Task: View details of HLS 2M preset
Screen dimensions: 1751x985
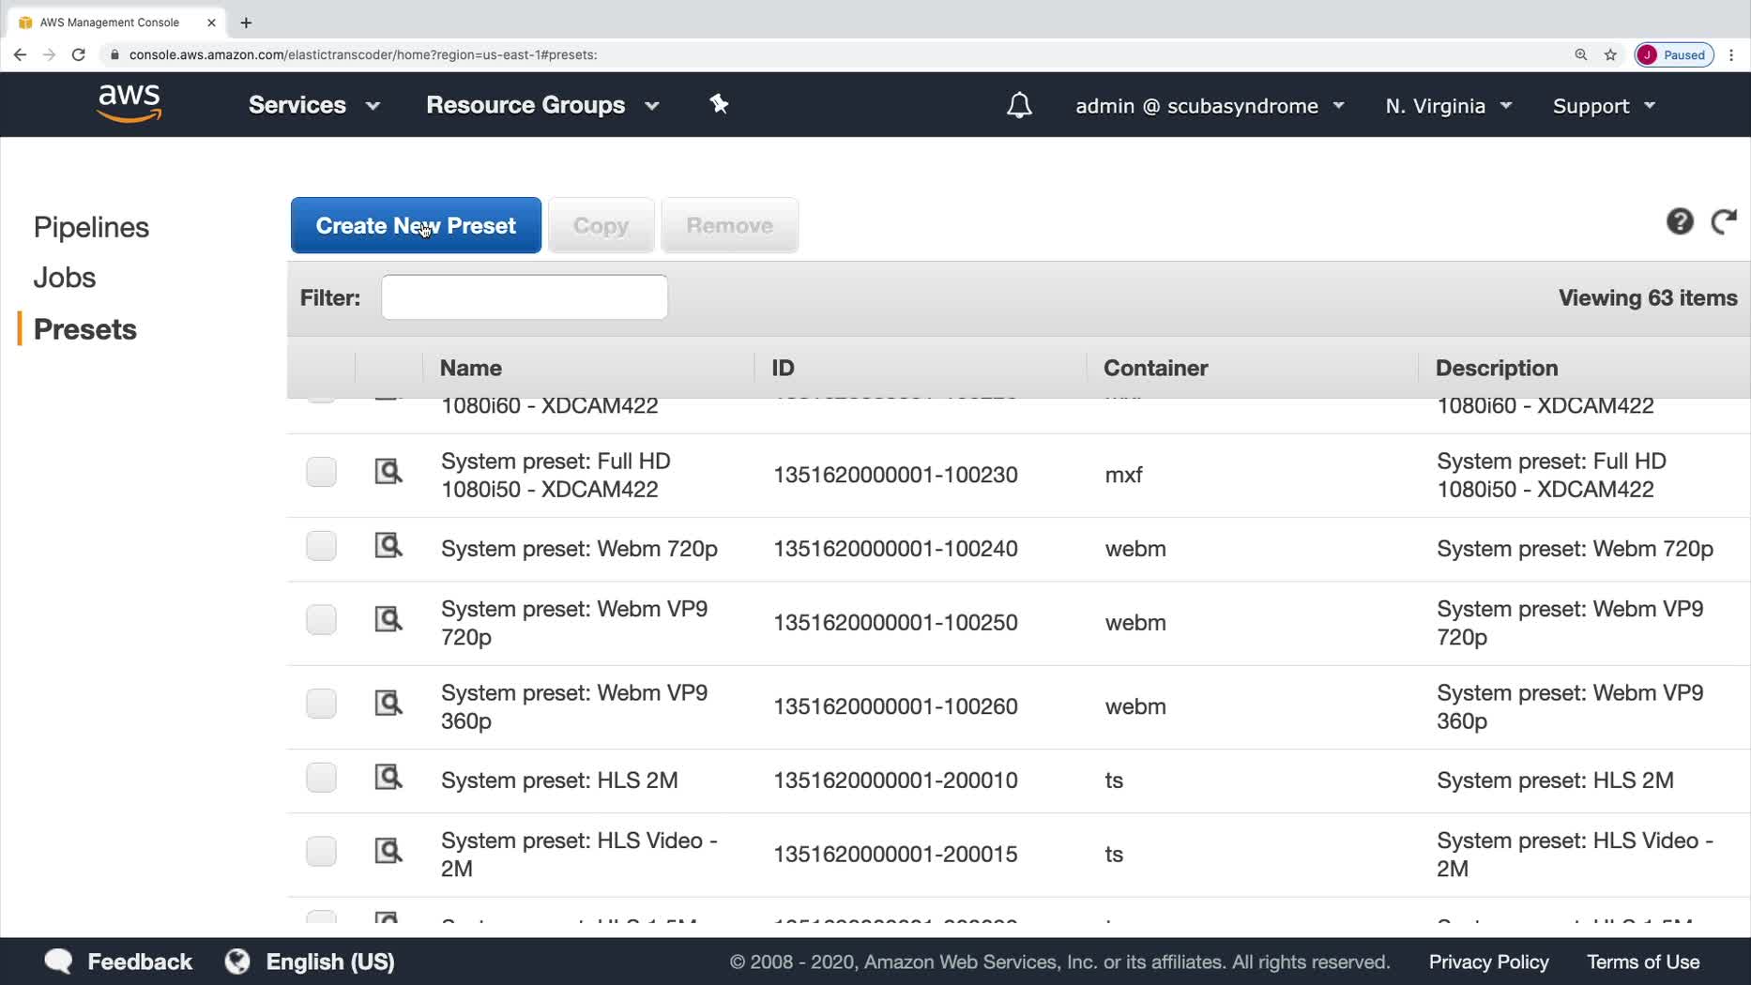Action: pos(388,778)
